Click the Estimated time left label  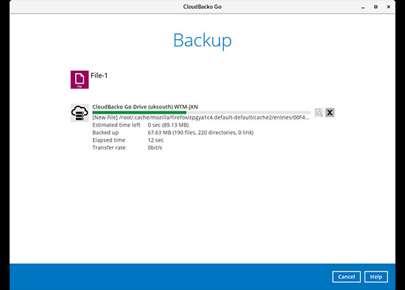pyautogui.click(x=116, y=125)
